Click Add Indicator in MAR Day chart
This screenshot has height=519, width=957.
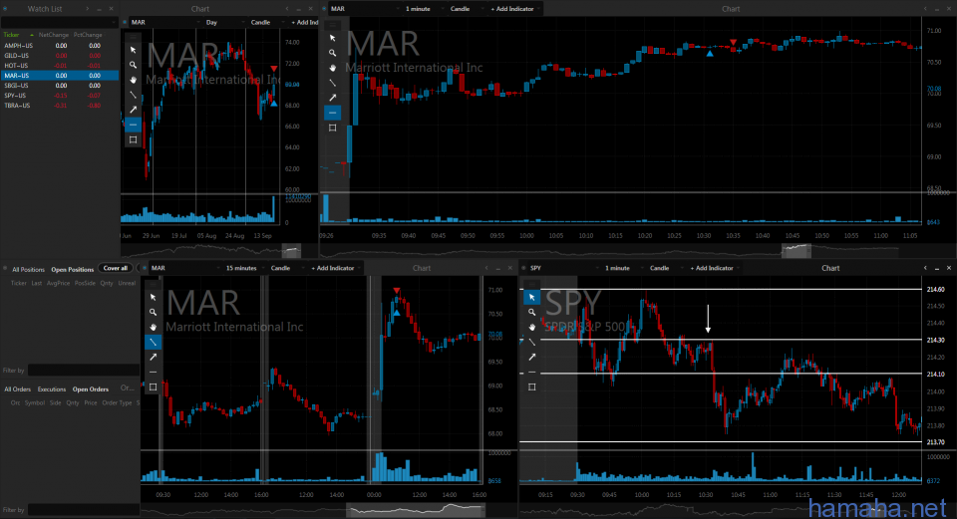305,22
